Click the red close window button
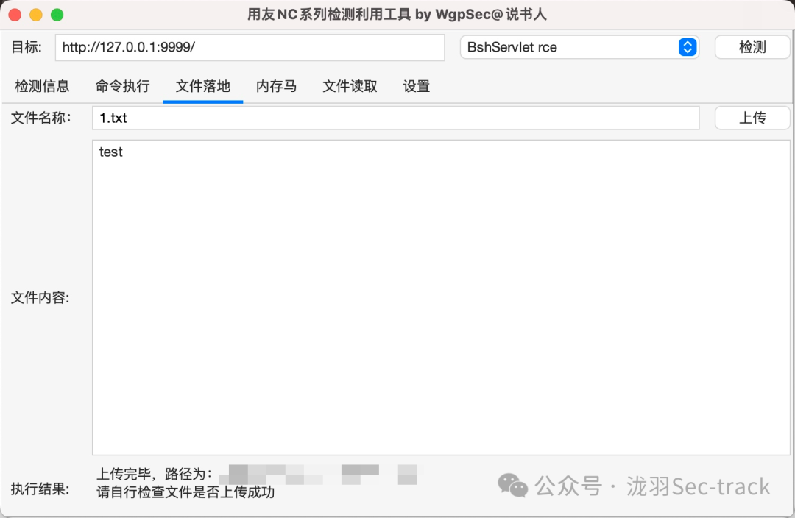This screenshot has height=518, width=795. click(15, 15)
